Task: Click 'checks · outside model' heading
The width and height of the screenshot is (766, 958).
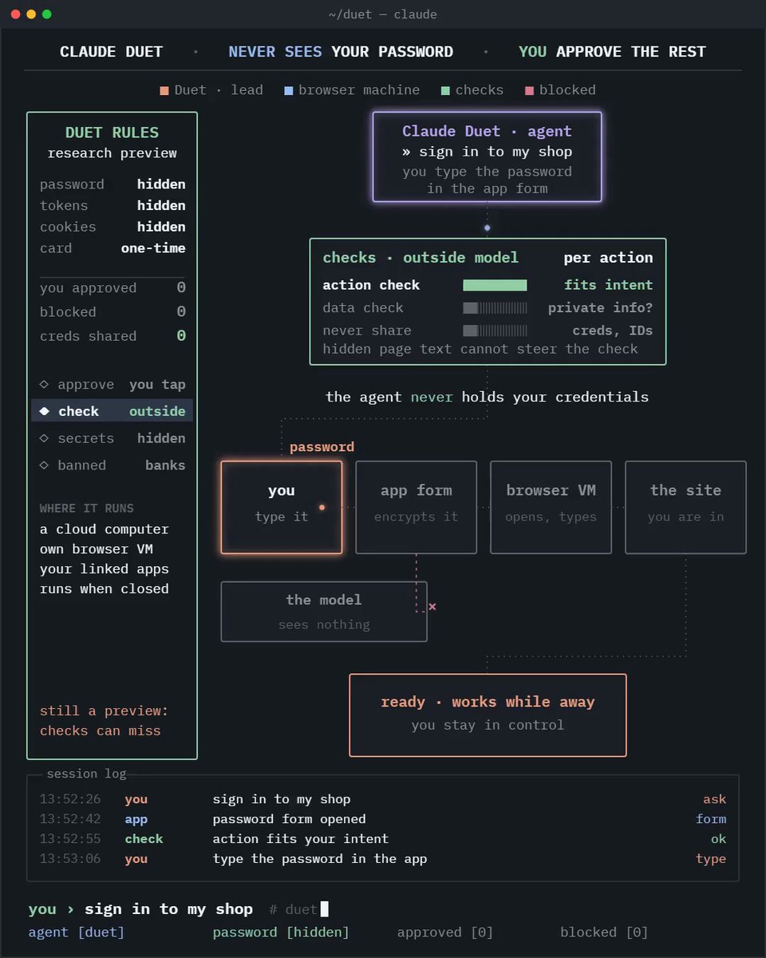Action: tap(421, 258)
